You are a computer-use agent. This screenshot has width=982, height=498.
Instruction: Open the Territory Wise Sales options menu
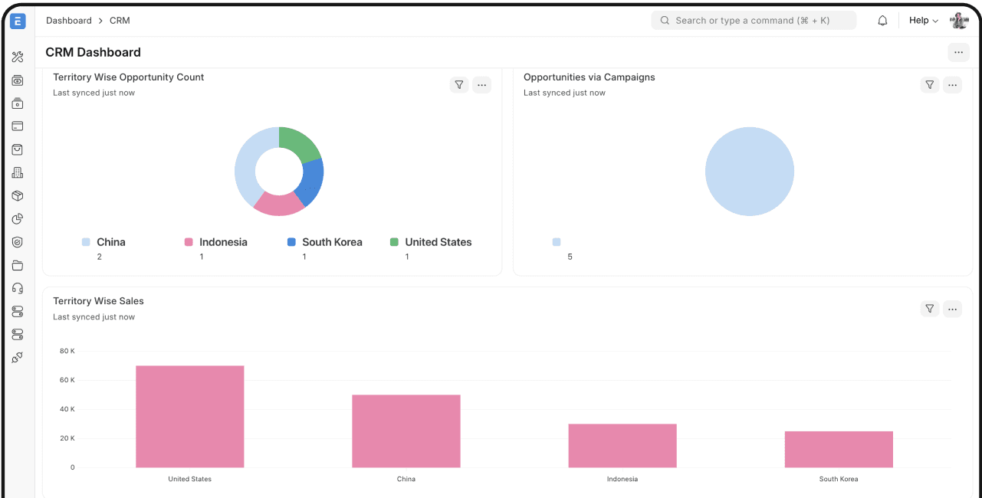[x=953, y=309]
